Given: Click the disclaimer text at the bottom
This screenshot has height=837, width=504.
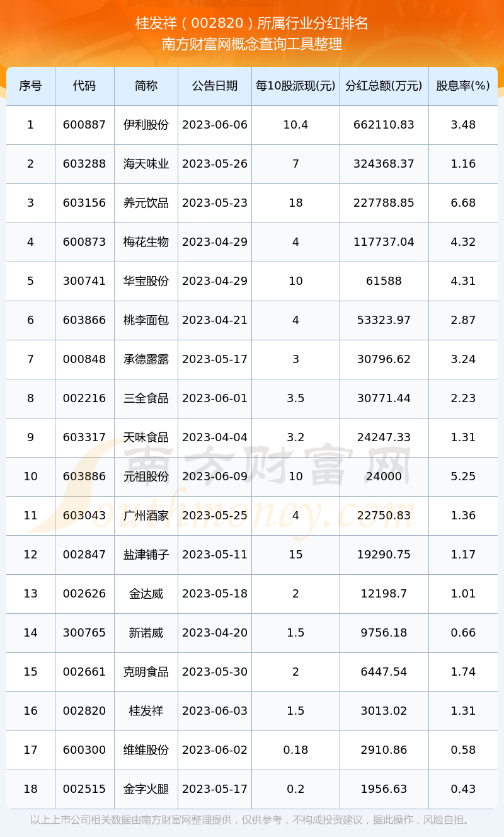Looking at the screenshot, I should [x=252, y=820].
